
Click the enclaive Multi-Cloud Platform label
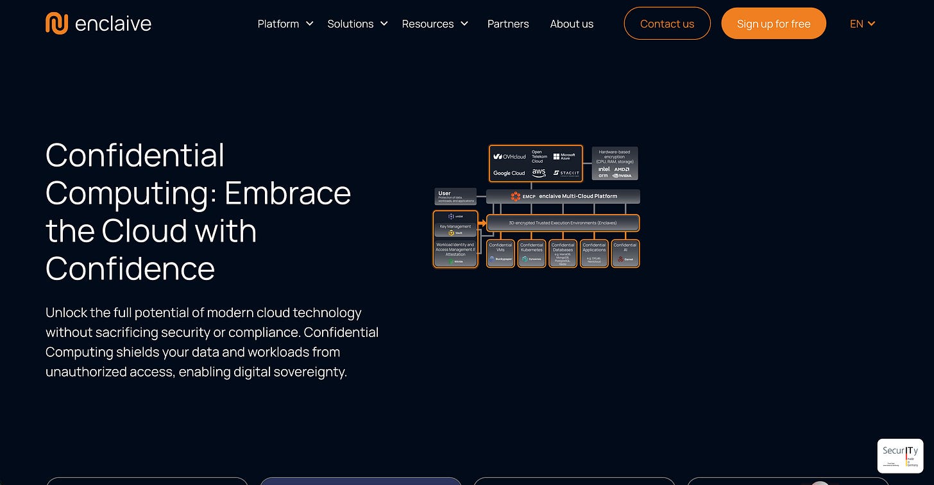click(579, 196)
